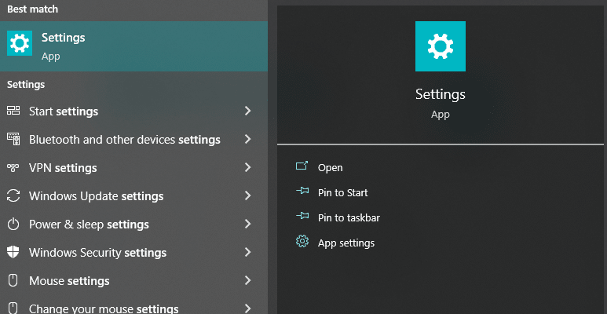Click the Power & sleep power icon
The image size is (607, 314).
tap(13, 225)
